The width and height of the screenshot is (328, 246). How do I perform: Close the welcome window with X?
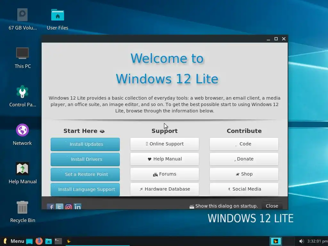(284, 39)
